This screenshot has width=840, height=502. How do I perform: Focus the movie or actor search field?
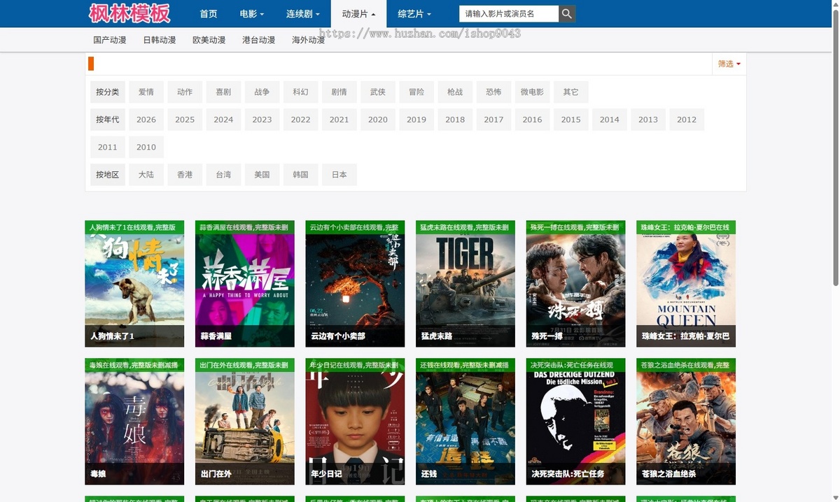(509, 13)
